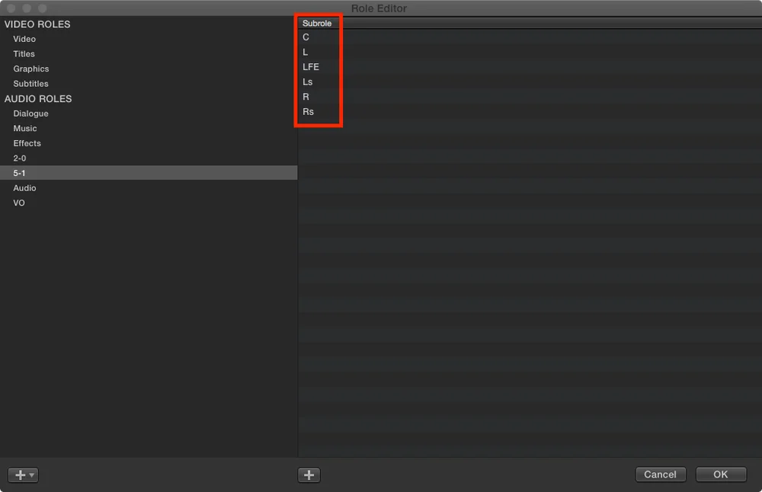Image resolution: width=762 pixels, height=492 pixels.
Task: Choose the Dialogue audio role
Action: [x=149, y=113]
